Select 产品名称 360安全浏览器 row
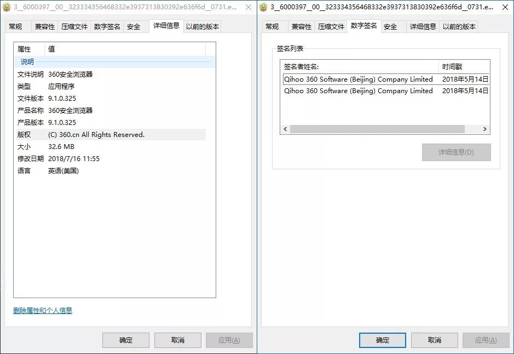514x354 pixels. click(x=110, y=111)
